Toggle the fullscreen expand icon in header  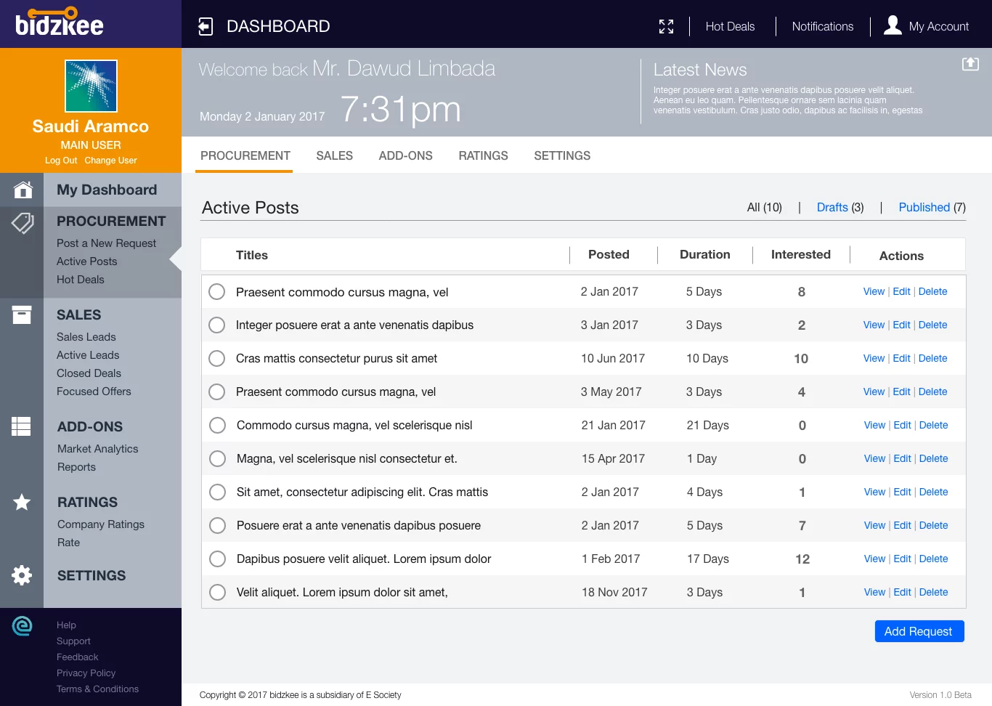666,27
